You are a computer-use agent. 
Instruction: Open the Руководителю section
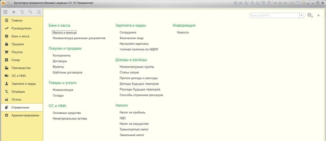(22, 29)
